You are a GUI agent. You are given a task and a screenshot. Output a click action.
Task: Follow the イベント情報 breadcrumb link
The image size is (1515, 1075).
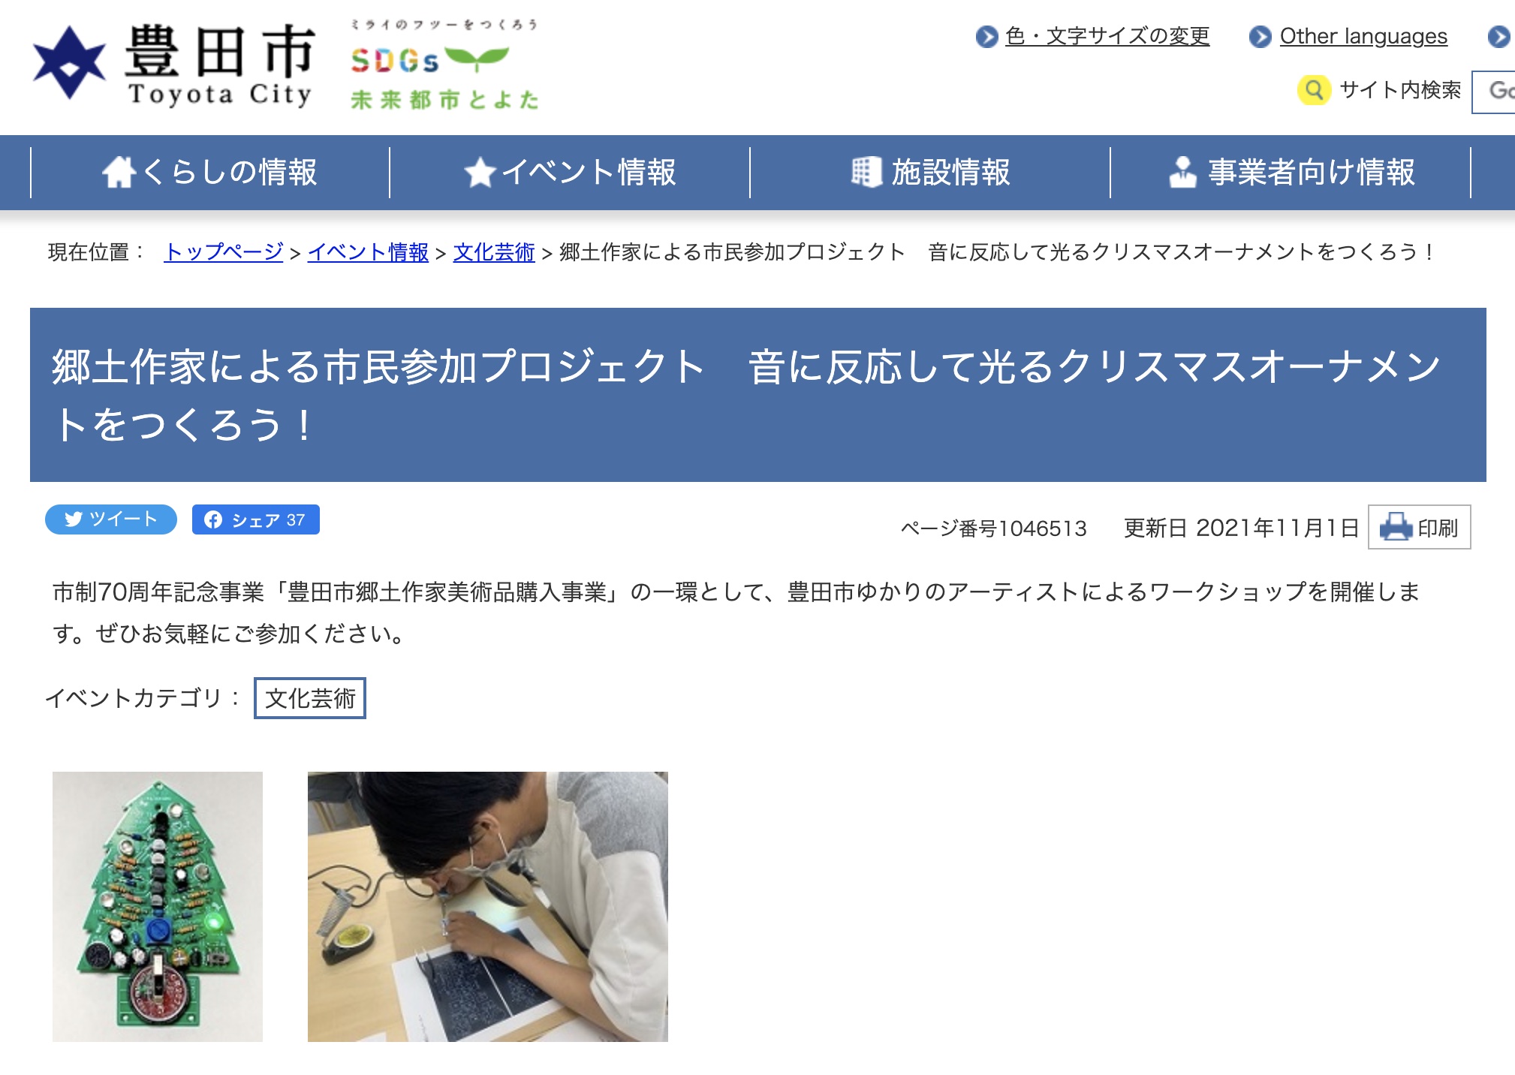coord(368,252)
